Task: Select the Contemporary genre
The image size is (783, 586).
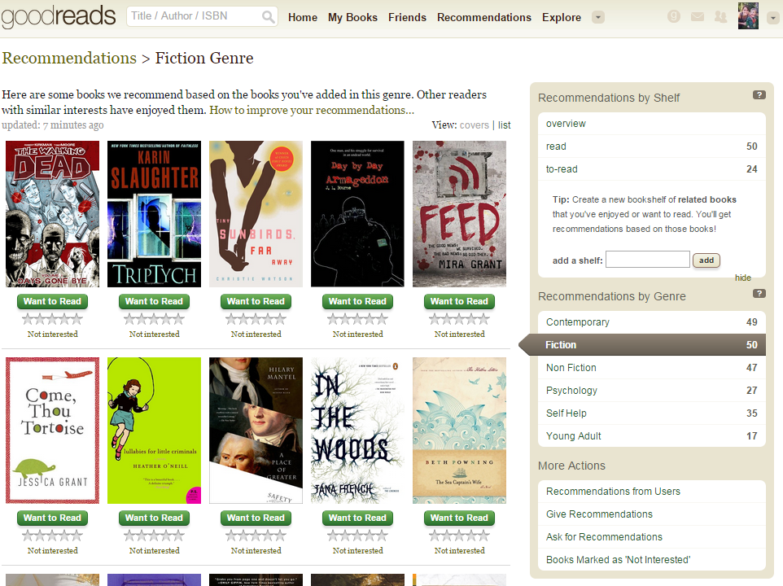Action: (652, 322)
